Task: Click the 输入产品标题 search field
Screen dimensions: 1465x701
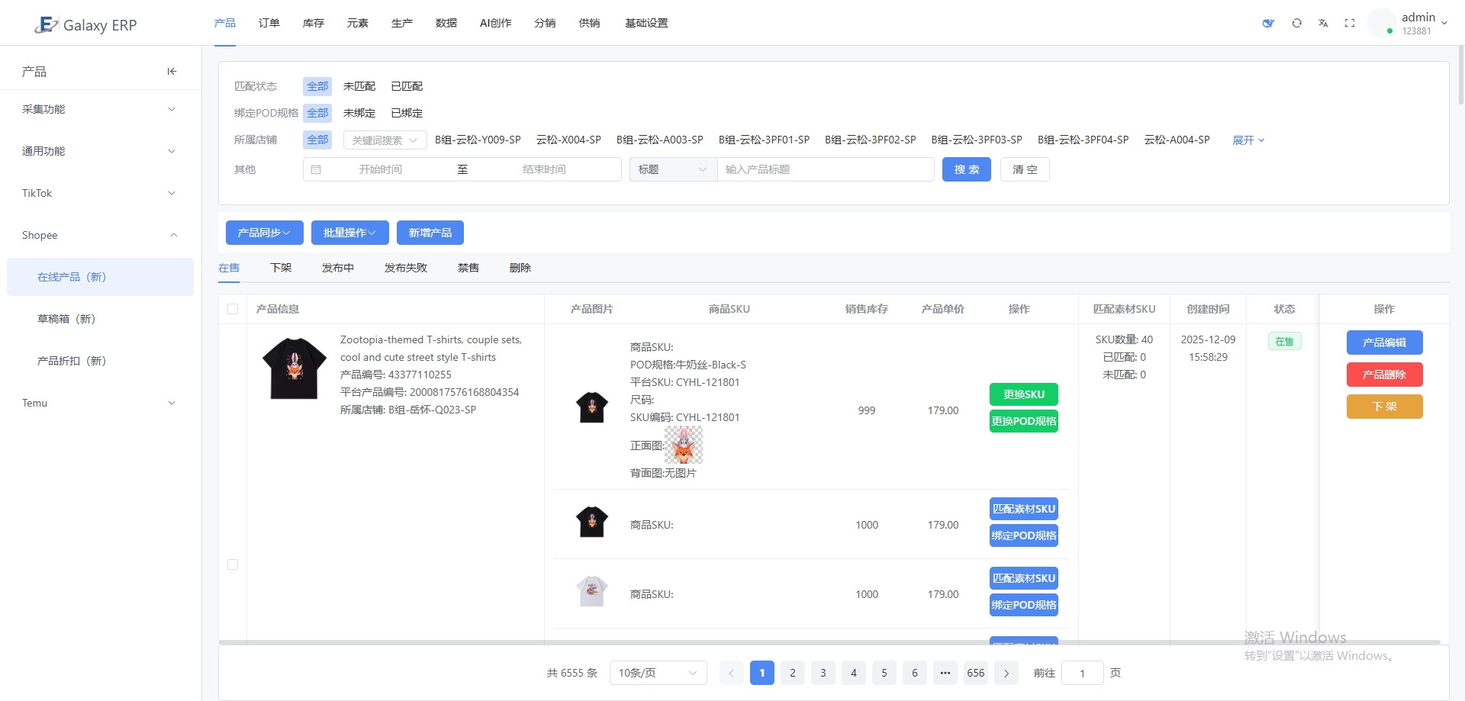Action: pyautogui.click(x=824, y=169)
